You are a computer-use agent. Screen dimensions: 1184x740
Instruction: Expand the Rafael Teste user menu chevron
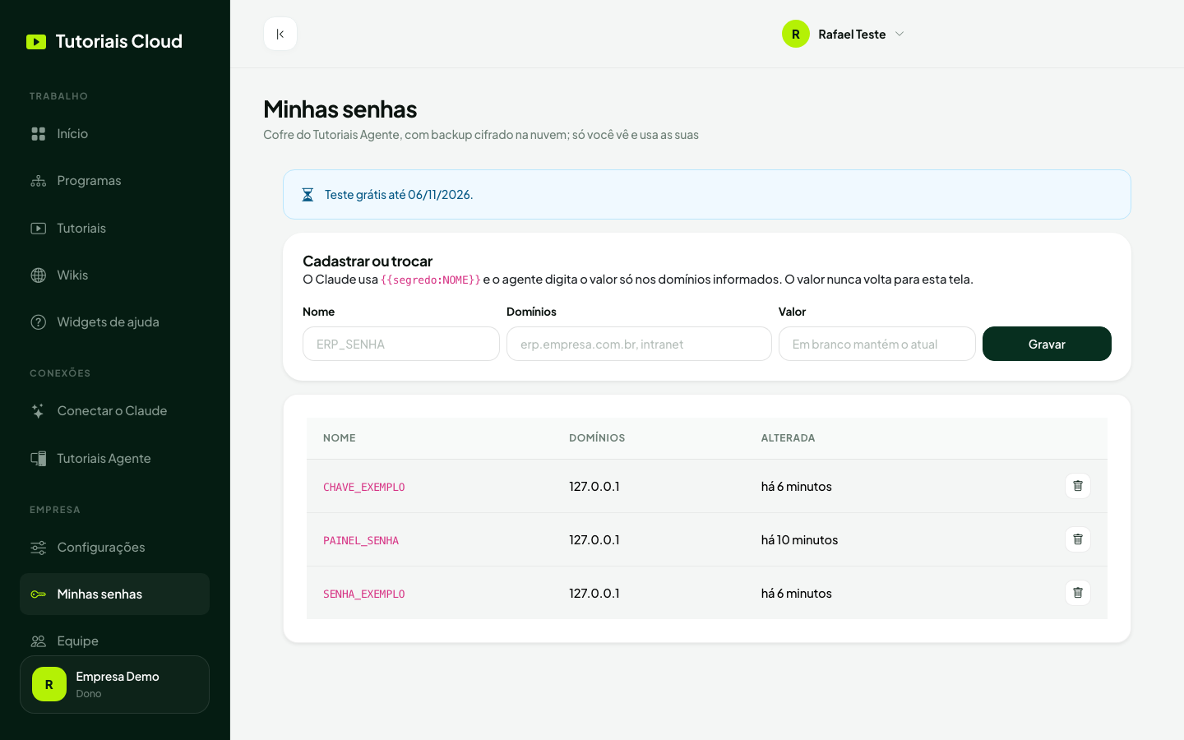coord(900,34)
